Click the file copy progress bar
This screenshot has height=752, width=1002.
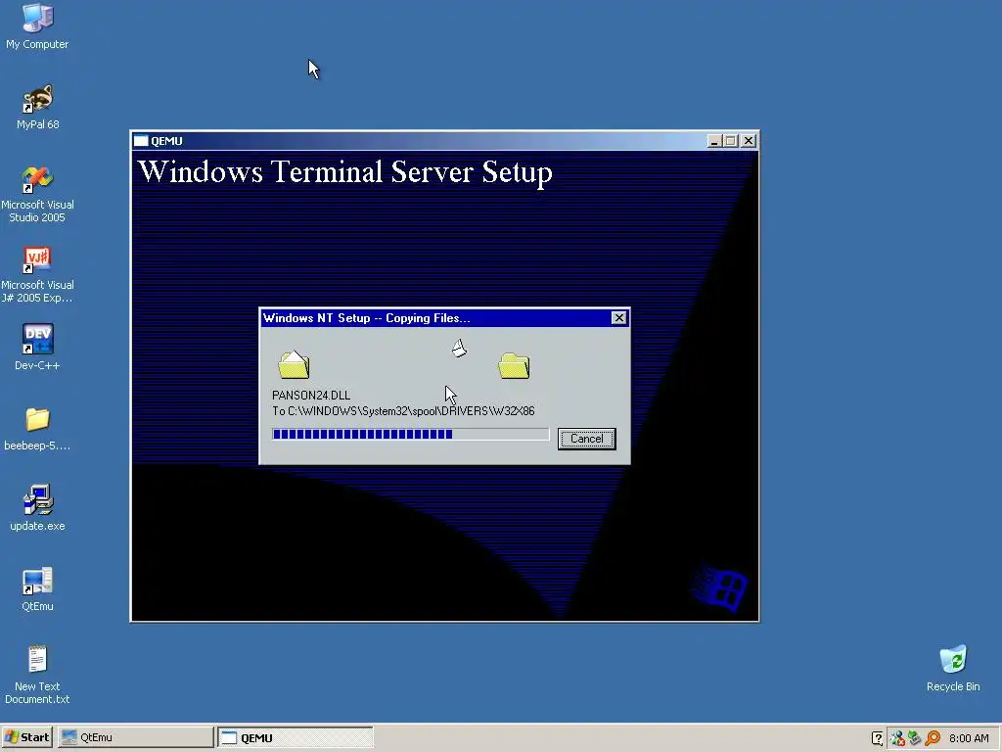pos(410,435)
